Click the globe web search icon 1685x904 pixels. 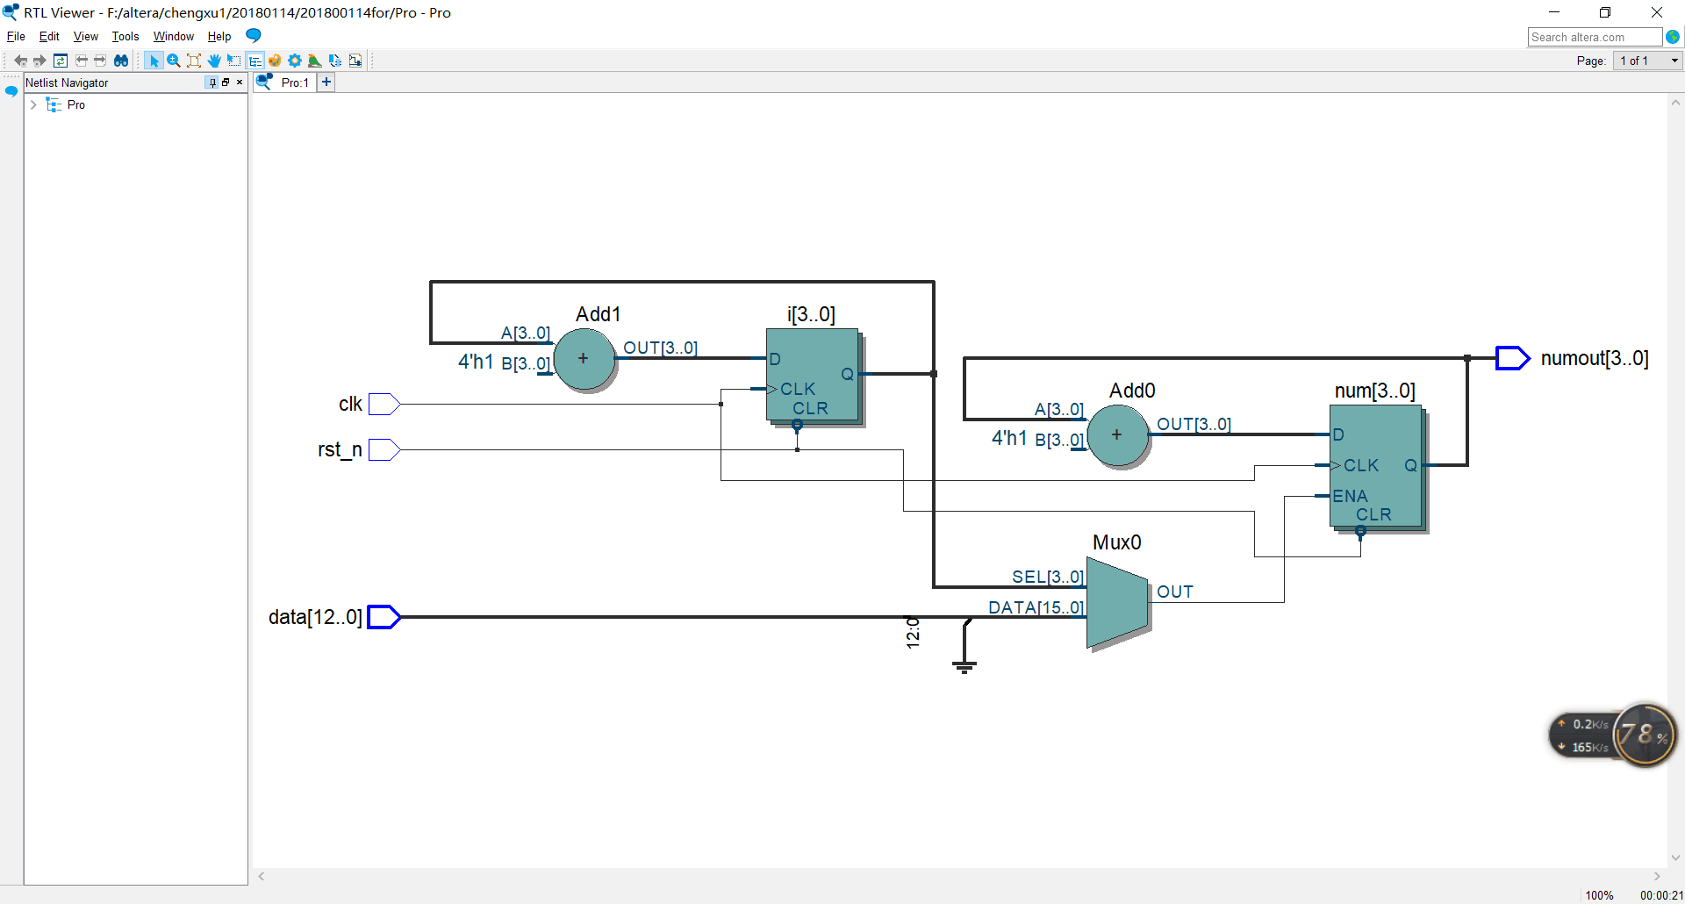1673,37
